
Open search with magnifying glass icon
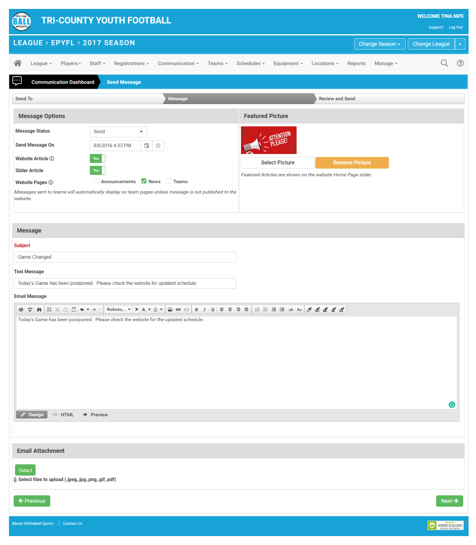444,63
